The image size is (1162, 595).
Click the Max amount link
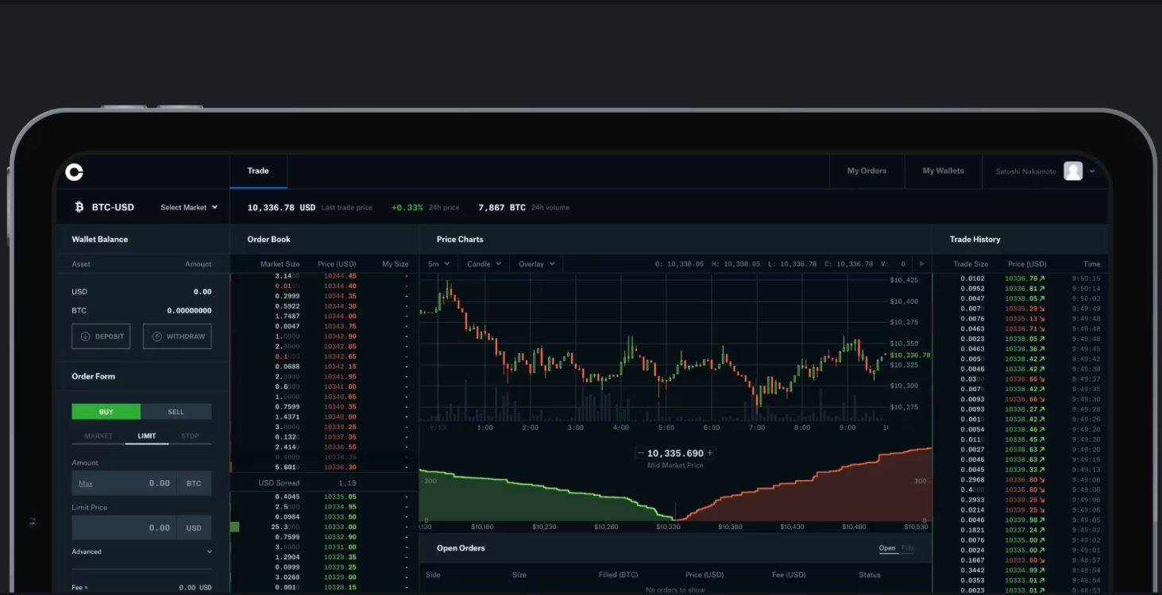click(x=86, y=483)
